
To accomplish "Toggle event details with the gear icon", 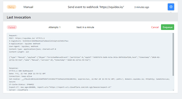I will 171,7.
